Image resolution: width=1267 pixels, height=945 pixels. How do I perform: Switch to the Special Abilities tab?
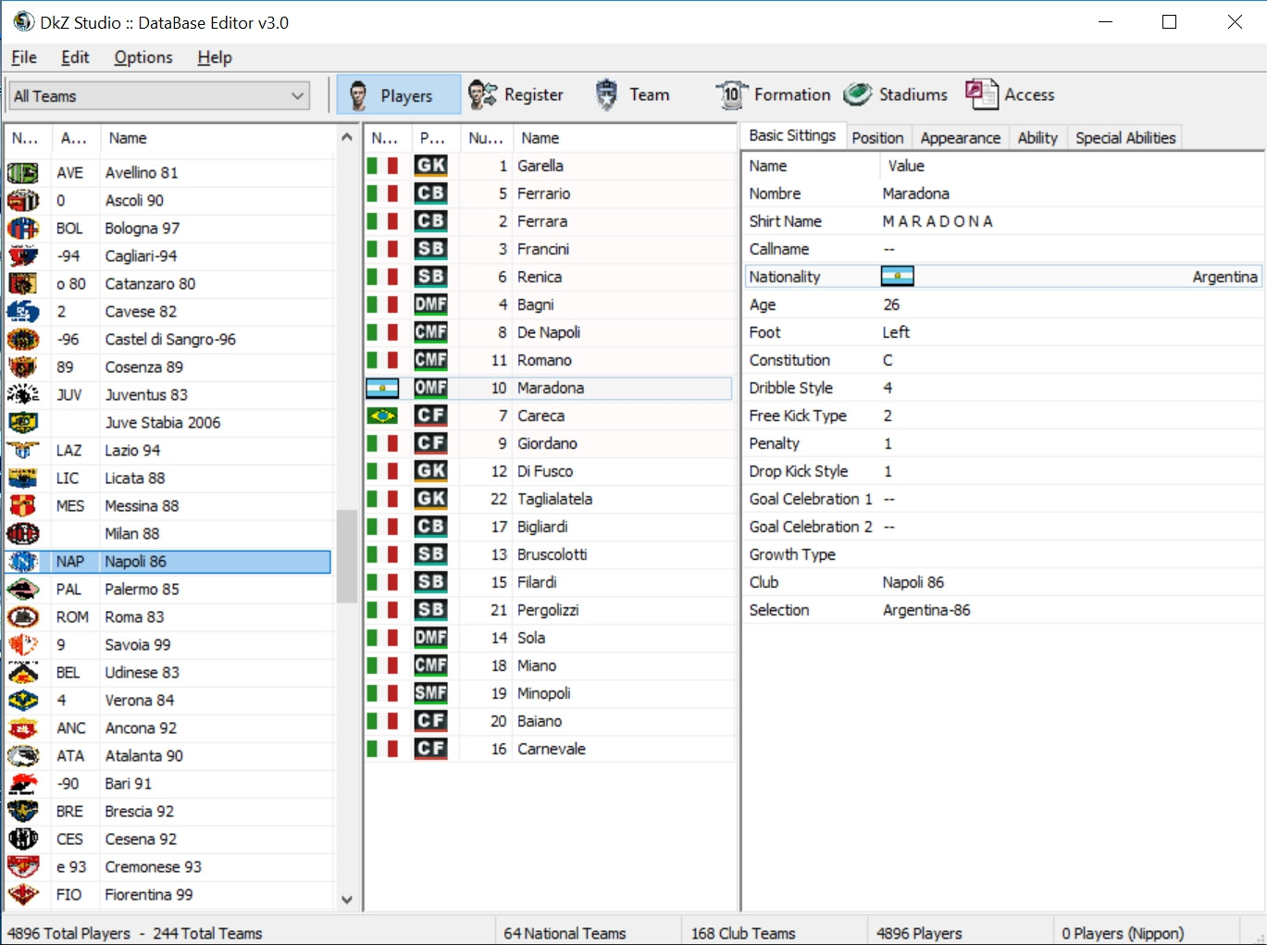tap(1125, 138)
